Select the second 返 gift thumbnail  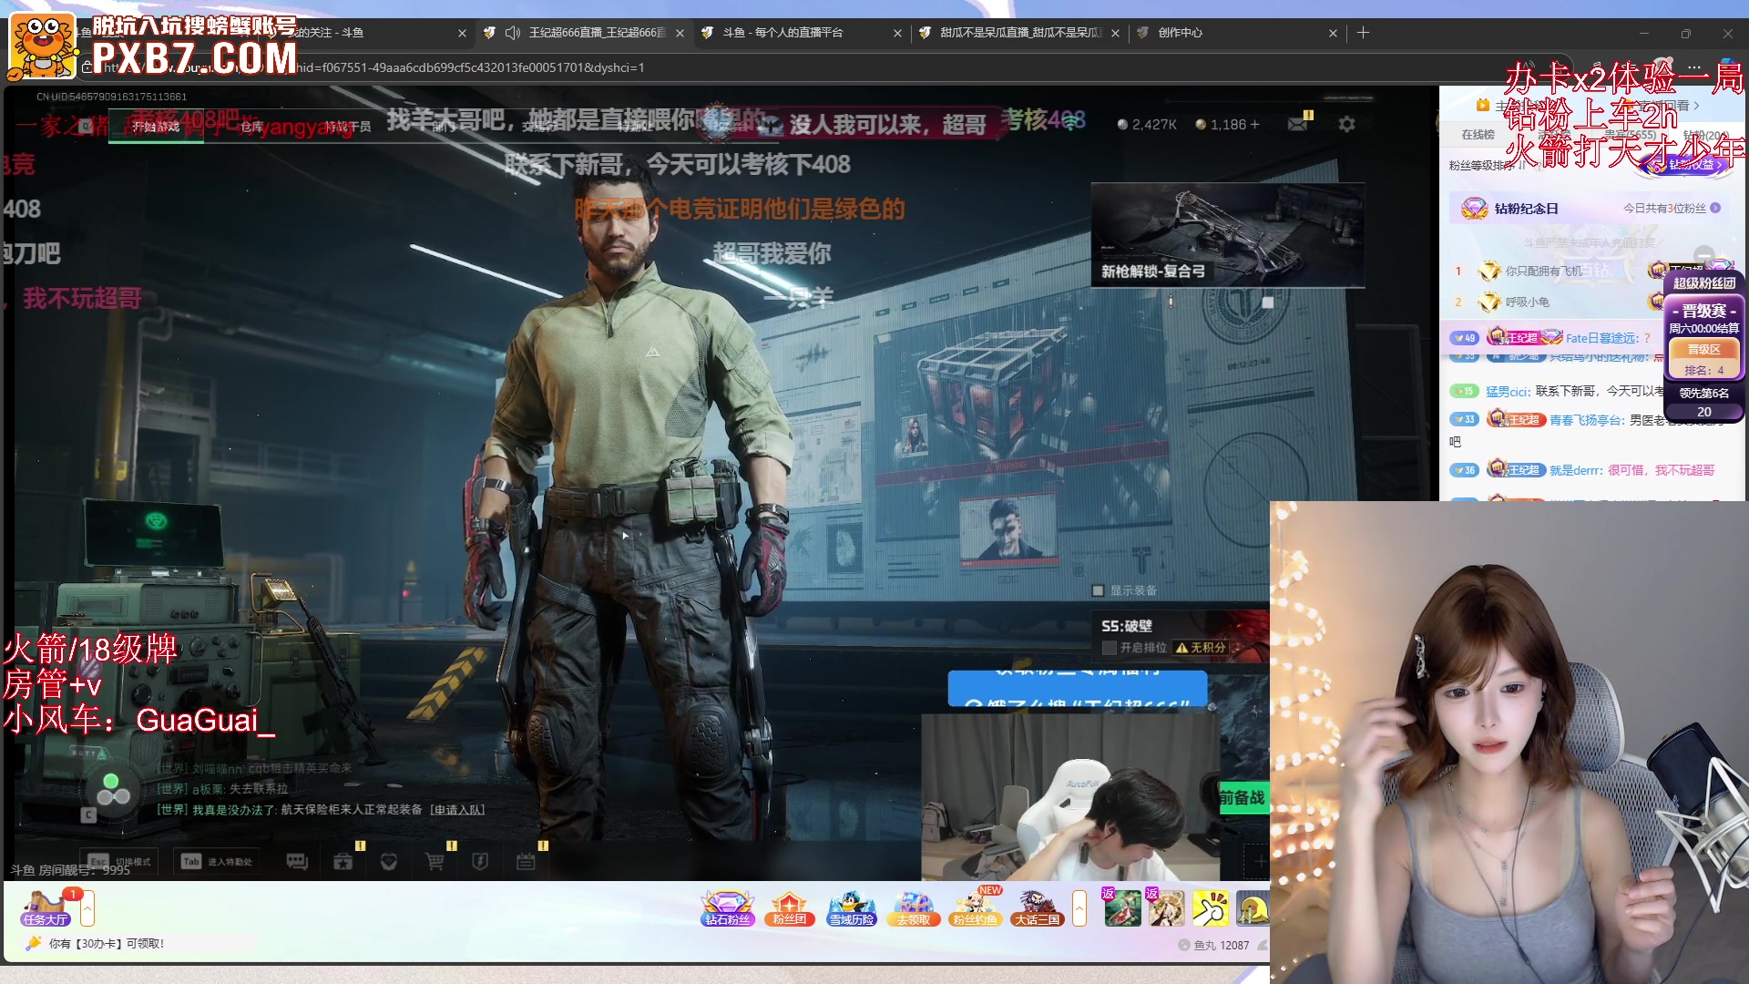pyautogui.click(x=1166, y=907)
